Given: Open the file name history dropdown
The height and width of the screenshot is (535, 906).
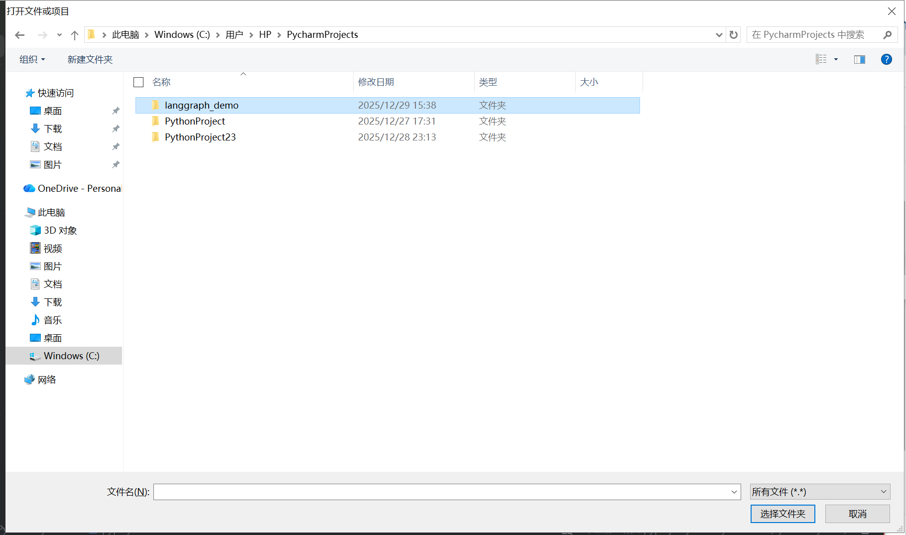Looking at the screenshot, I should pos(734,492).
